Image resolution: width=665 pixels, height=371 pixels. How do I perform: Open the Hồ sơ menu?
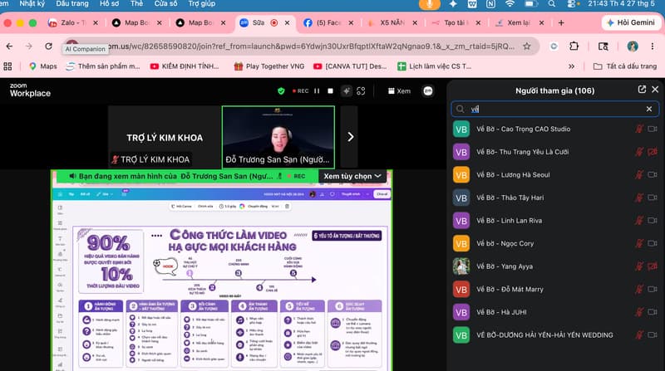[x=110, y=4]
